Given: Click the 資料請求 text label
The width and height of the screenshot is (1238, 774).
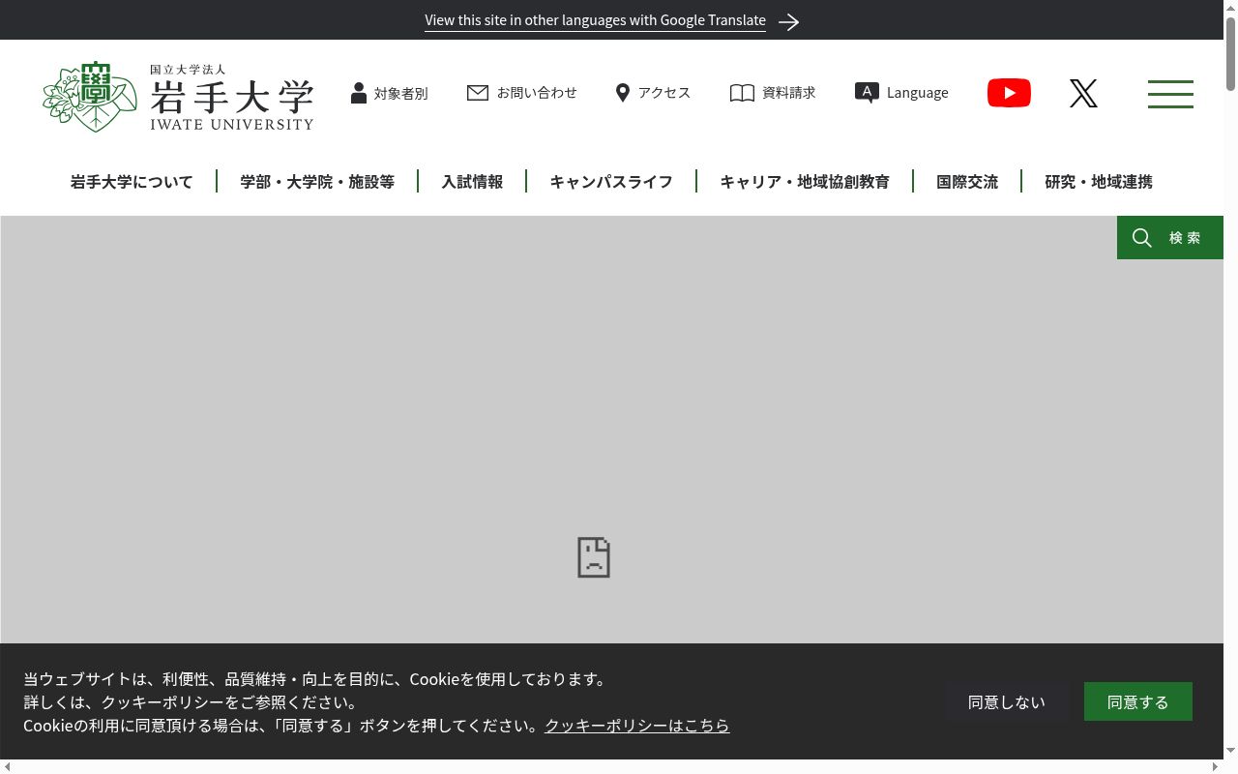Looking at the screenshot, I should pyautogui.click(x=789, y=93).
